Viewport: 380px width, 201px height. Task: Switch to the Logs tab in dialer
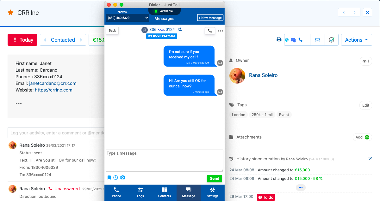(140, 192)
